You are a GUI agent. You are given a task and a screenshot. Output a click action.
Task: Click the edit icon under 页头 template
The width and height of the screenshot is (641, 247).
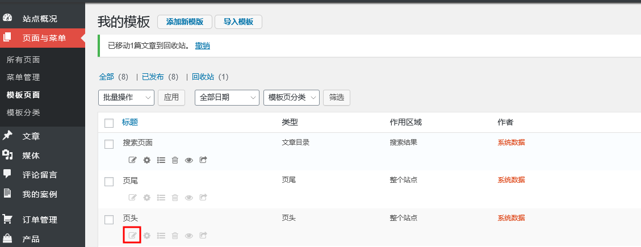132,235
